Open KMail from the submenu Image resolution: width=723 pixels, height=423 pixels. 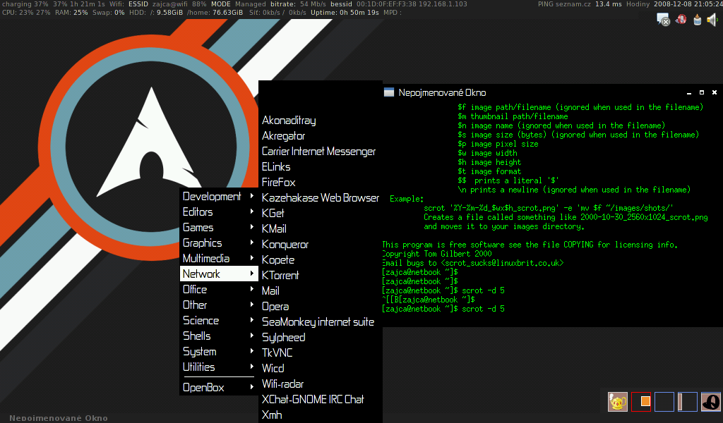click(x=321, y=228)
